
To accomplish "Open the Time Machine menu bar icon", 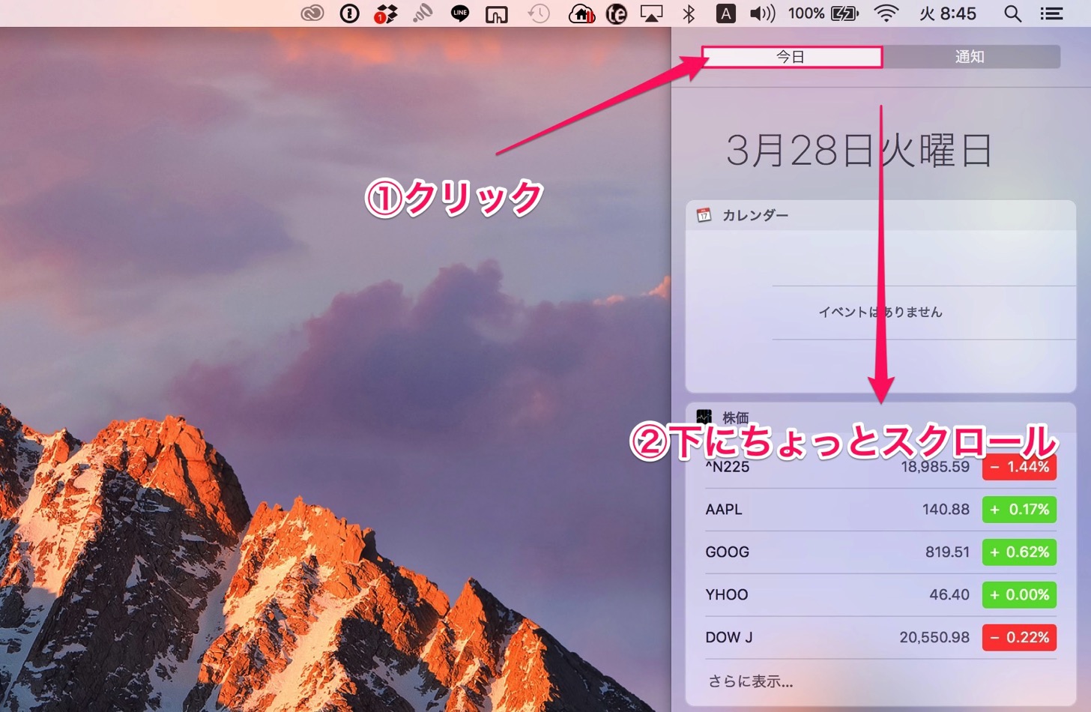I will click(x=538, y=13).
